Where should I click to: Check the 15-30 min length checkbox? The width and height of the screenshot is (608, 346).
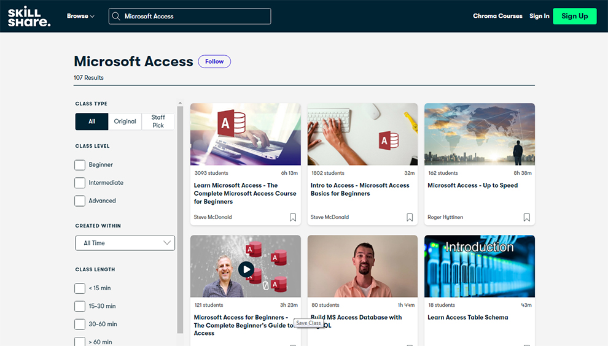pos(80,306)
